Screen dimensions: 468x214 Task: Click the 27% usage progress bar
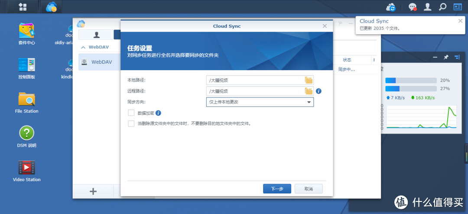411,89
